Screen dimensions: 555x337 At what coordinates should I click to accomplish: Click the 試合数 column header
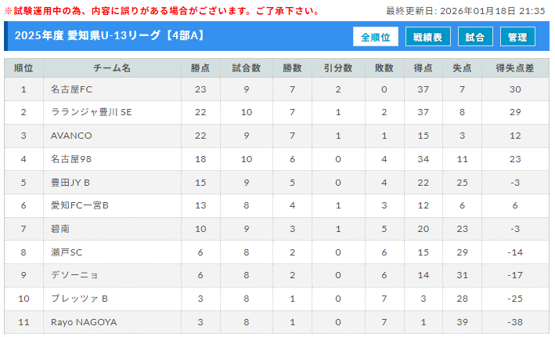click(247, 68)
